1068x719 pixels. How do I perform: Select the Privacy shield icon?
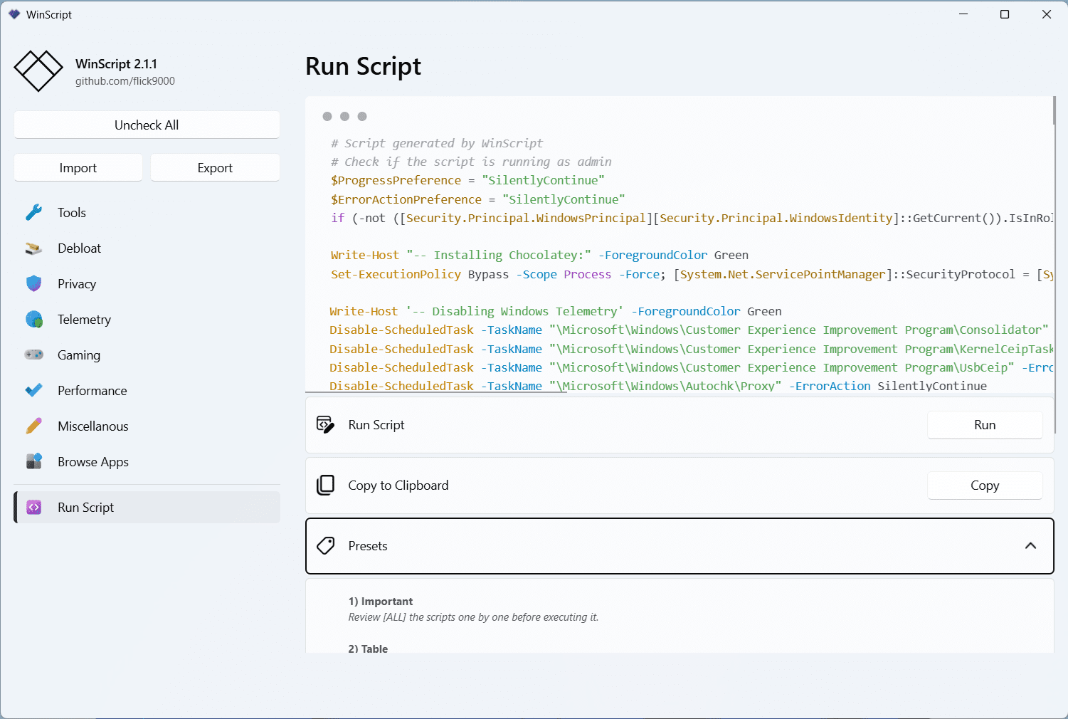coord(33,284)
